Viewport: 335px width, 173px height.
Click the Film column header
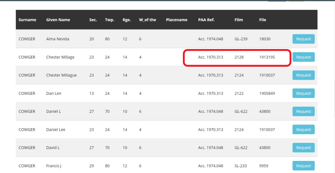click(x=239, y=20)
